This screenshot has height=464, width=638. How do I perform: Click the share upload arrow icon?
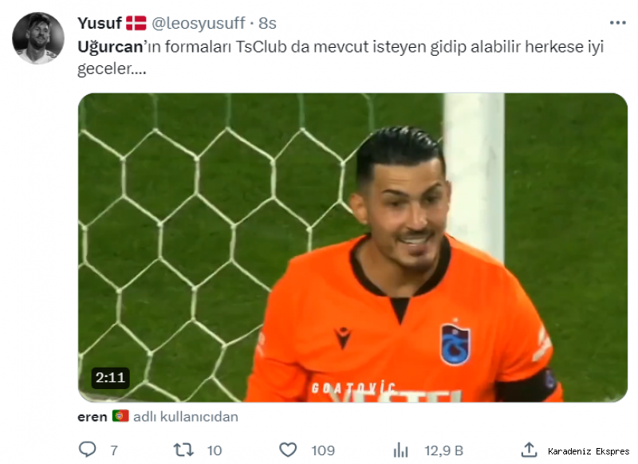(x=529, y=450)
